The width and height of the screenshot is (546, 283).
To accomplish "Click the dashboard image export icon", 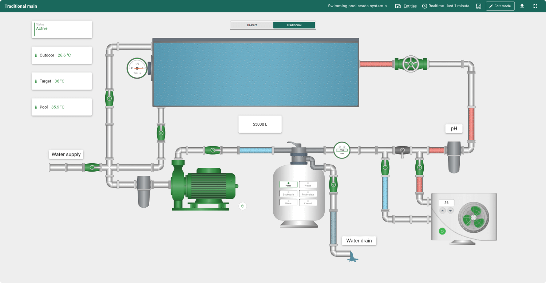I will [479, 6].
